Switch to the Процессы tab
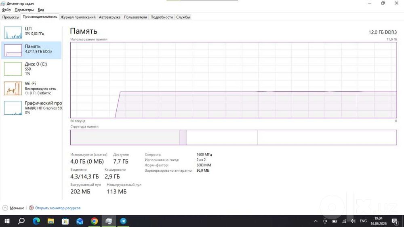 pyautogui.click(x=11, y=17)
